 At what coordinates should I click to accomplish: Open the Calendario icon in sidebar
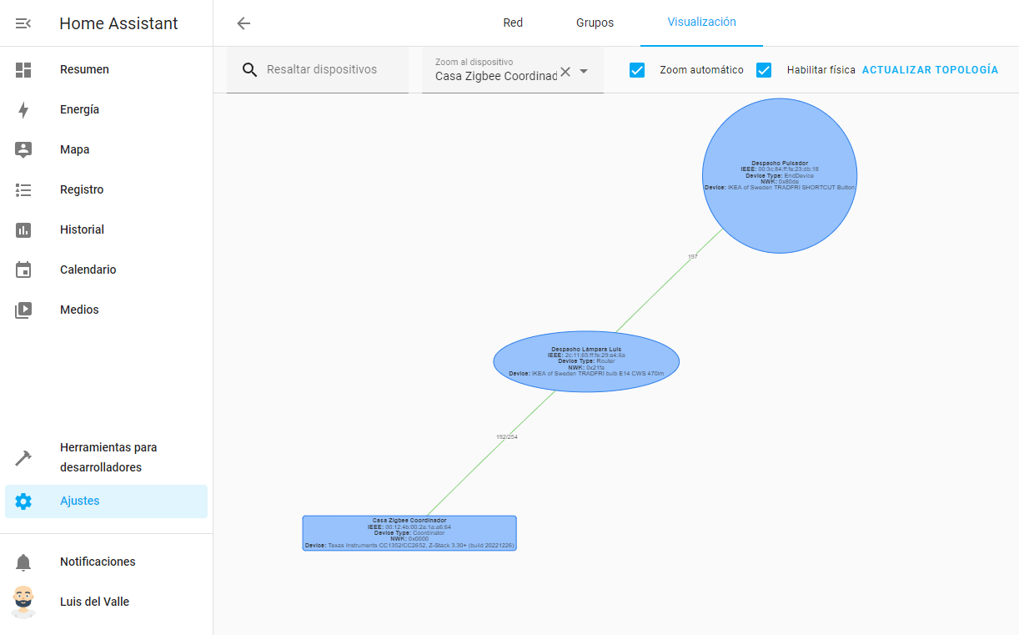[x=23, y=270]
